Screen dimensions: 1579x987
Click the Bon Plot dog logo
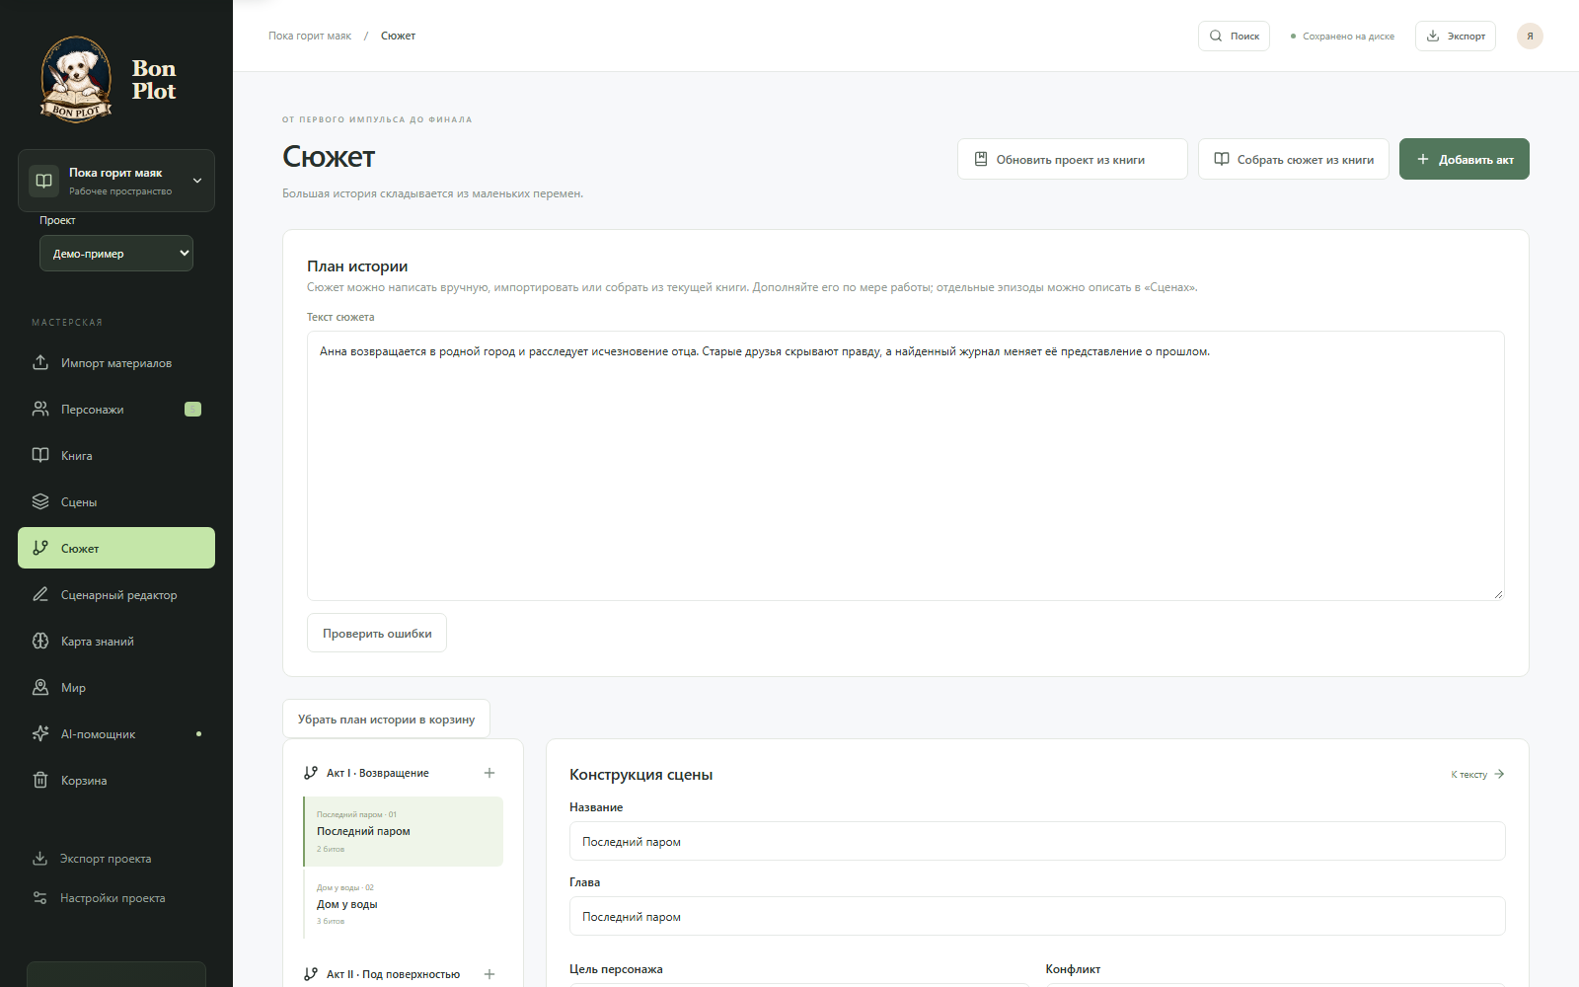pyautogui.click(x=76, y=79)
